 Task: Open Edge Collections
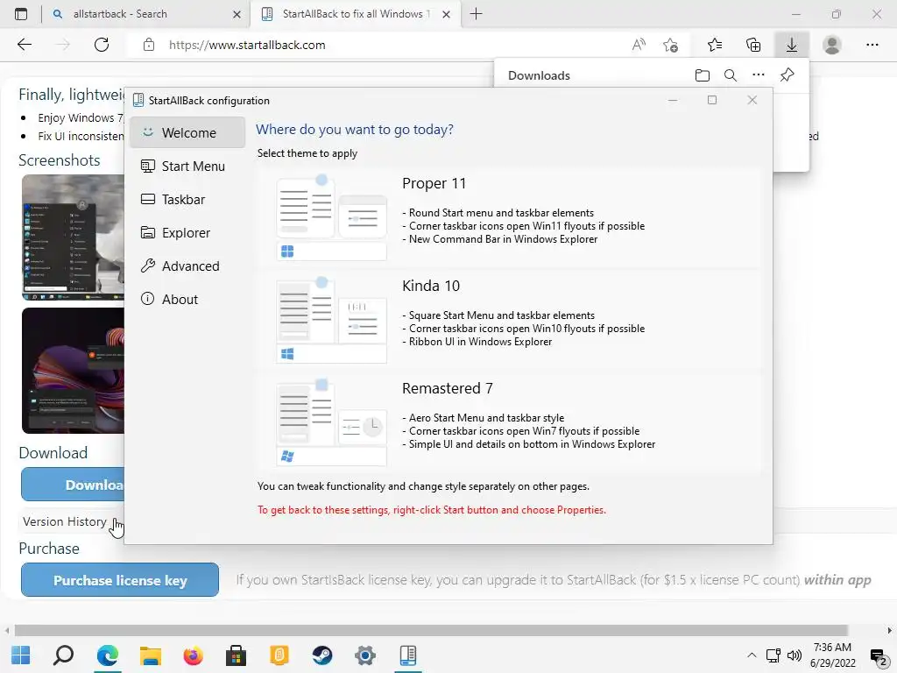coord(753,45)
